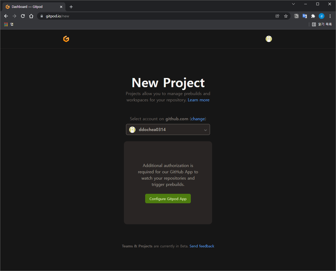Select the Dashboard — Gitpod tab
Image resolution: width=336 pixels, height=271 pixels.
[x=34, y=7]
